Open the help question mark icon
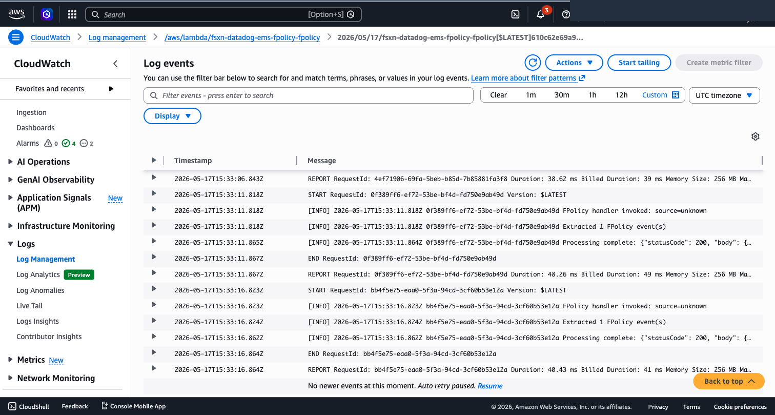Image resolution: width=775 pixels, height=415 pixels. pyautogui.click(x=566, y=14)
